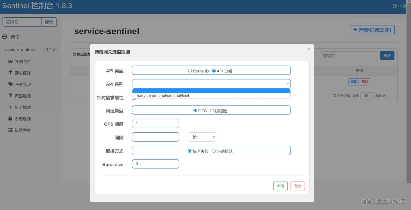The image size is (411, 210).
Task: Open 首页 in the sidebar
Action: [x=15, y=37]
